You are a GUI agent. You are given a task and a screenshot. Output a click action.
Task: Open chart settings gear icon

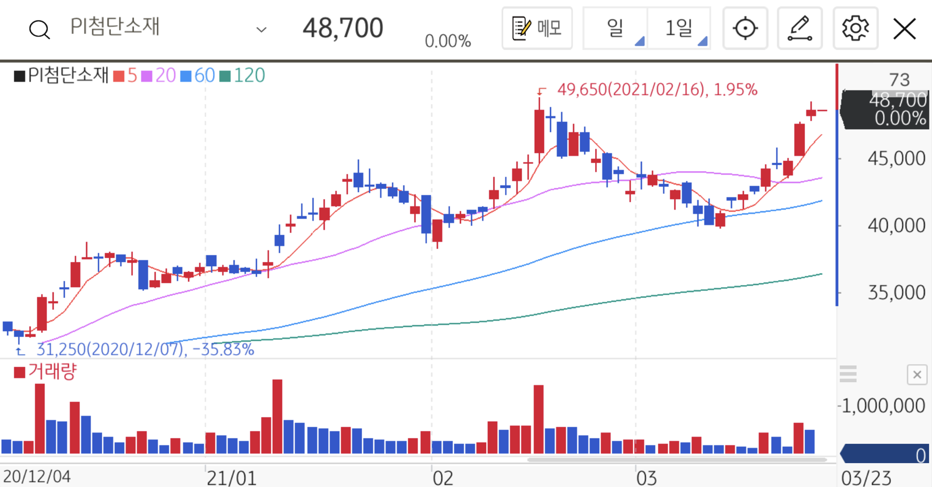click(855, 28)
